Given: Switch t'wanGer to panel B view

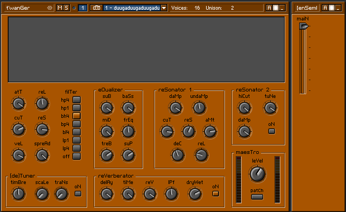Looking at the screenshot, I should 276,8.
